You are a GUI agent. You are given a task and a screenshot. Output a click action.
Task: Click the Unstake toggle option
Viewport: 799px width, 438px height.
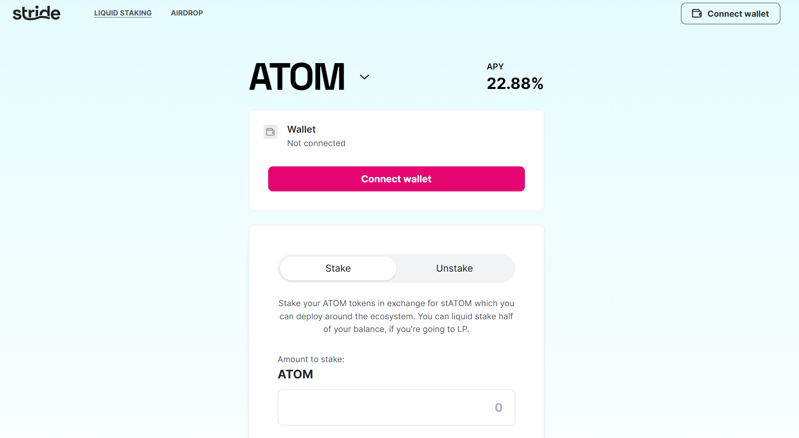pyautogui.click(x=455, y=268)
